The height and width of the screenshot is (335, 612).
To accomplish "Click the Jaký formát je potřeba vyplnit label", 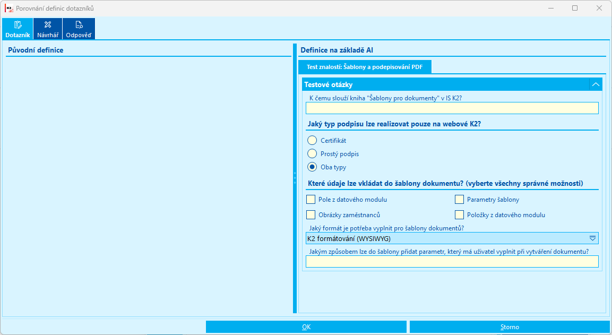I will [386, 228].
